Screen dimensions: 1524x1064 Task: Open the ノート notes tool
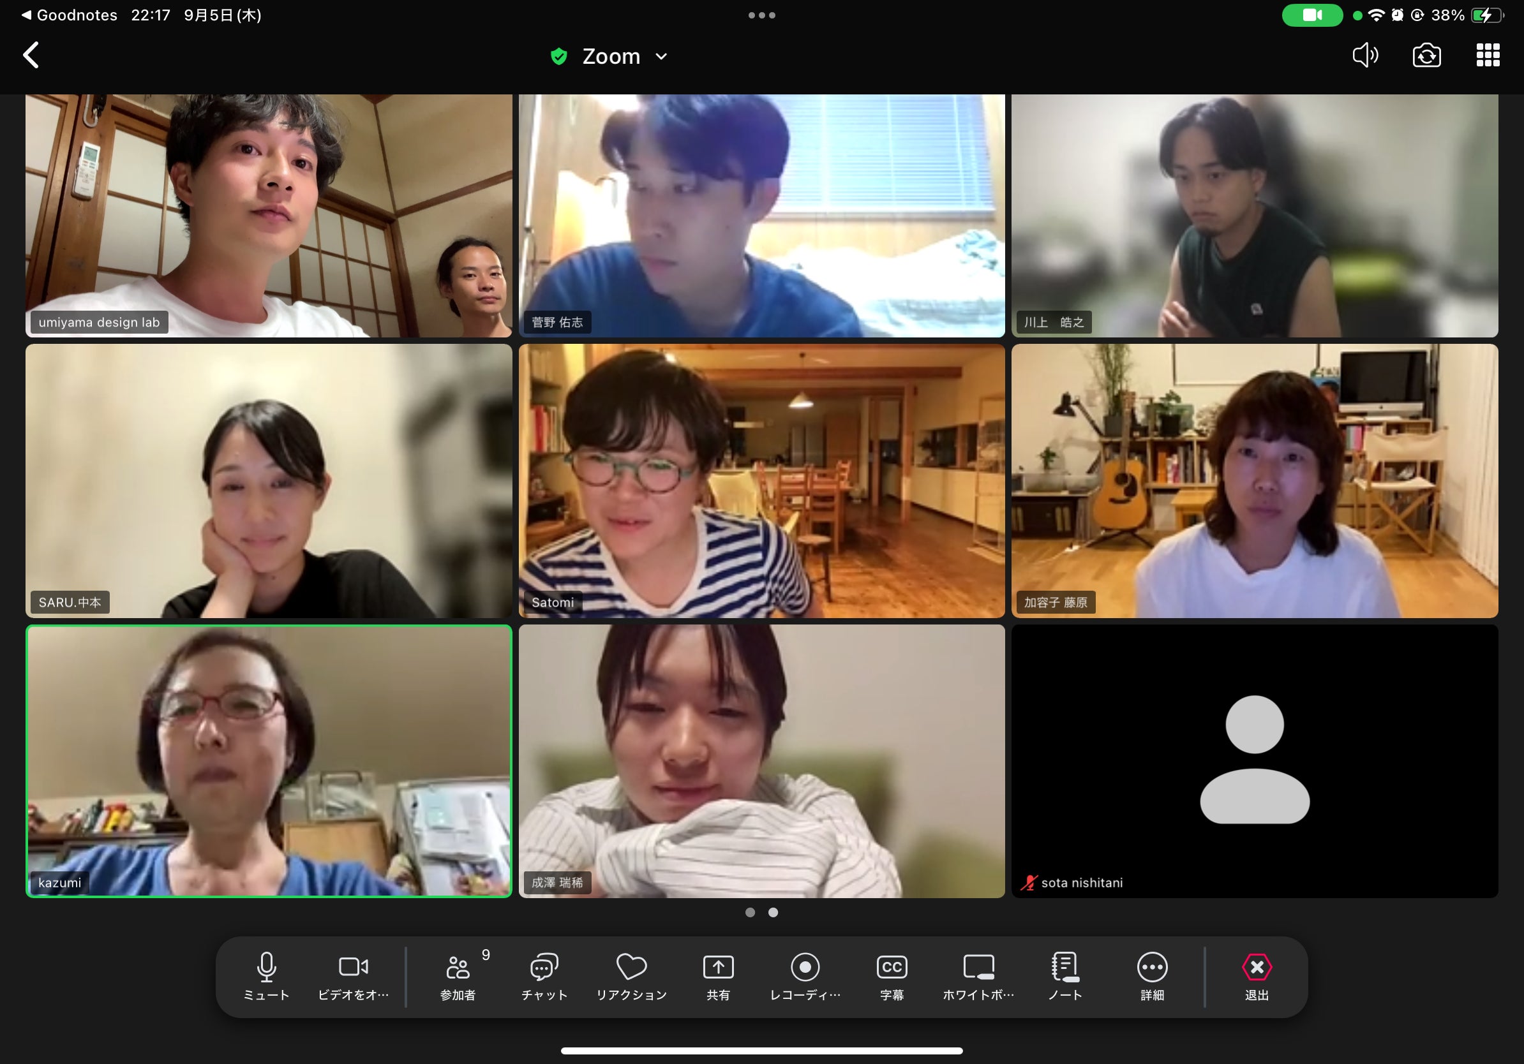[x=1065, y=975]
